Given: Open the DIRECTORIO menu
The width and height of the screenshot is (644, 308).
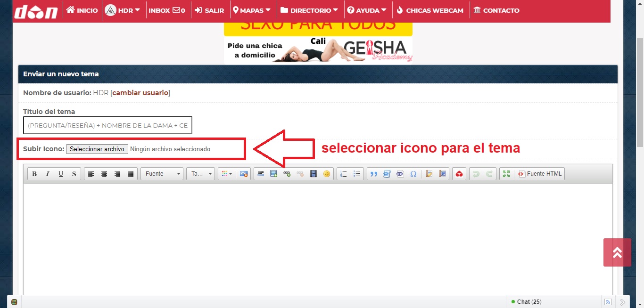Looking at the screenshot, I should [x=309, y=10].
